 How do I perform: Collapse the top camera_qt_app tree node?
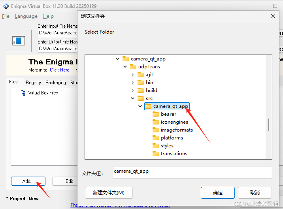[118, 59]
